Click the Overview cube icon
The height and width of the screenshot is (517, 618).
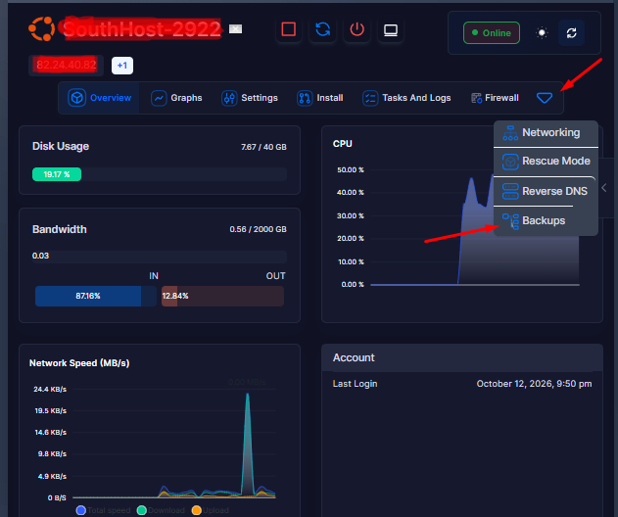click(76, 98)
